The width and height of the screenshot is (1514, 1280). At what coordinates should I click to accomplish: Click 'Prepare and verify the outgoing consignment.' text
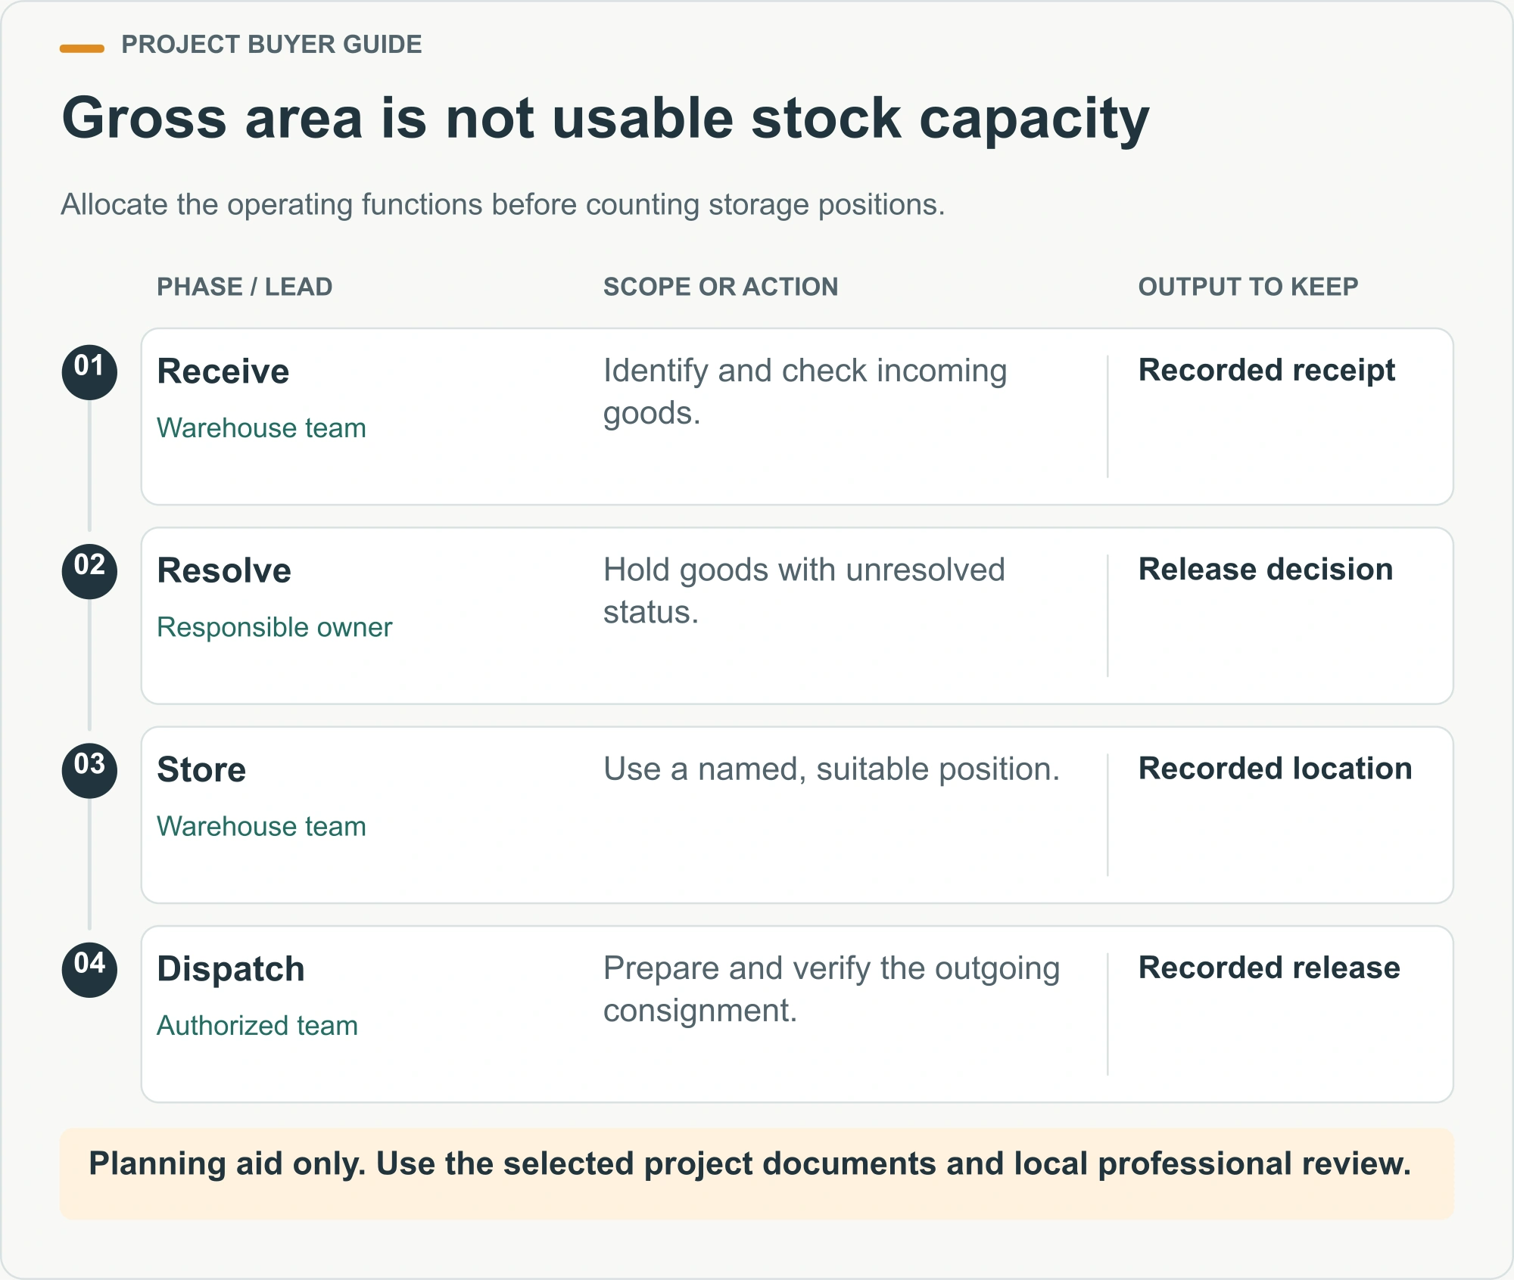(x=831, y=990)
